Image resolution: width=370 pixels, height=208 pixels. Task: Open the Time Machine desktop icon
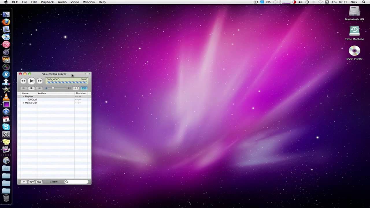click(354, 31)
